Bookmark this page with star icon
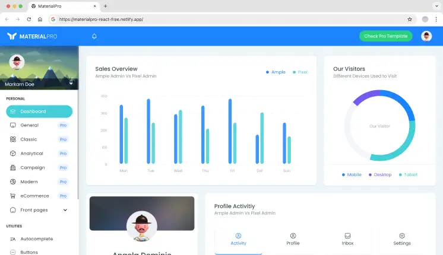This screenshot has height=255, width=443. tap(410, 19)
